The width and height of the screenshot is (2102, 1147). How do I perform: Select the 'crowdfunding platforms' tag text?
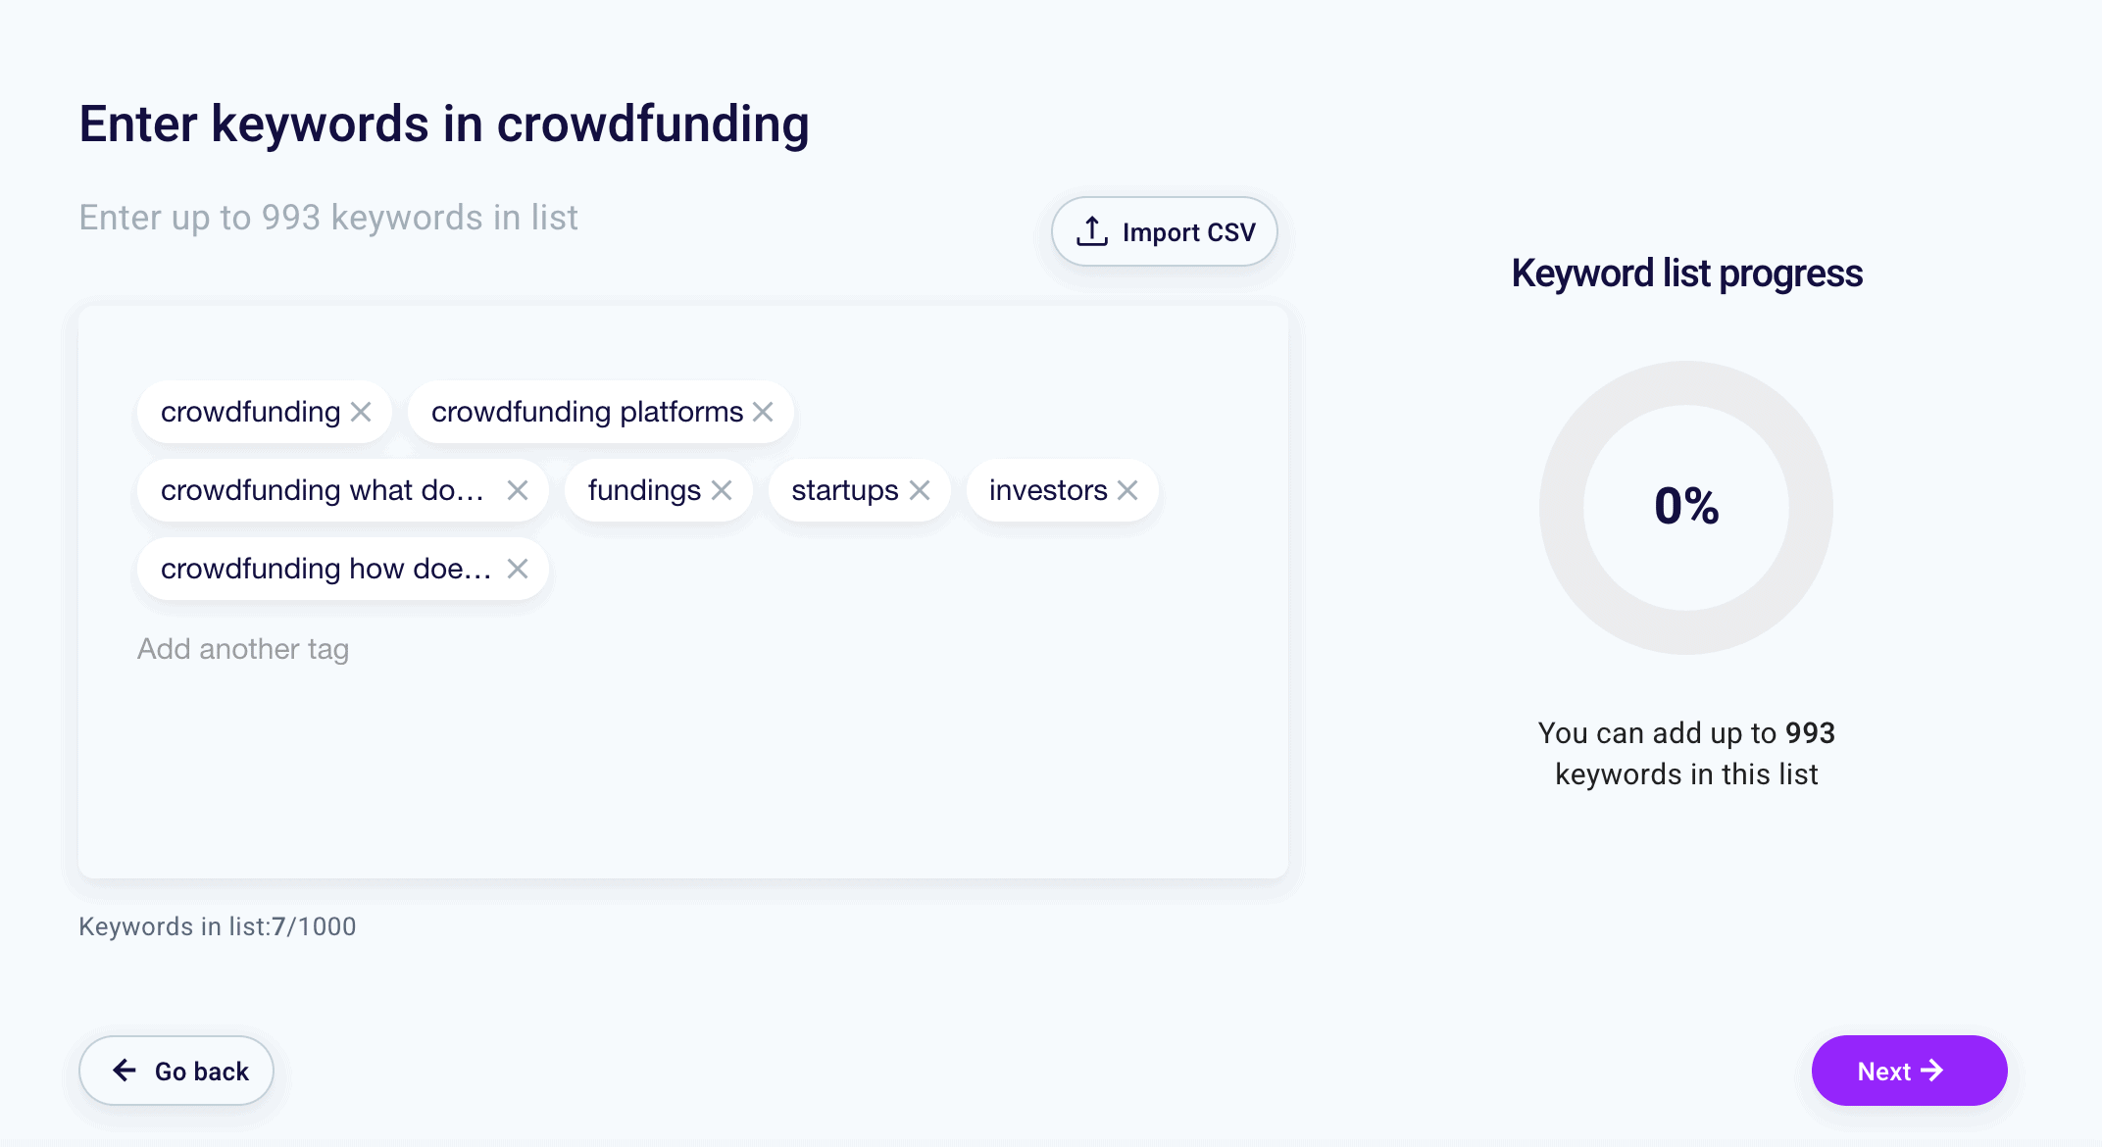(587, 412)
